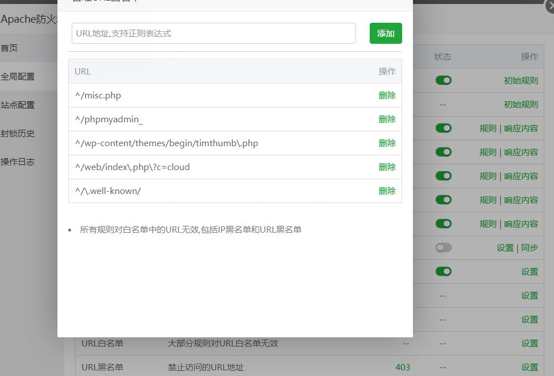
Task: Open 操作日志 in the firewall sidebar
Action: click(18, 162)
